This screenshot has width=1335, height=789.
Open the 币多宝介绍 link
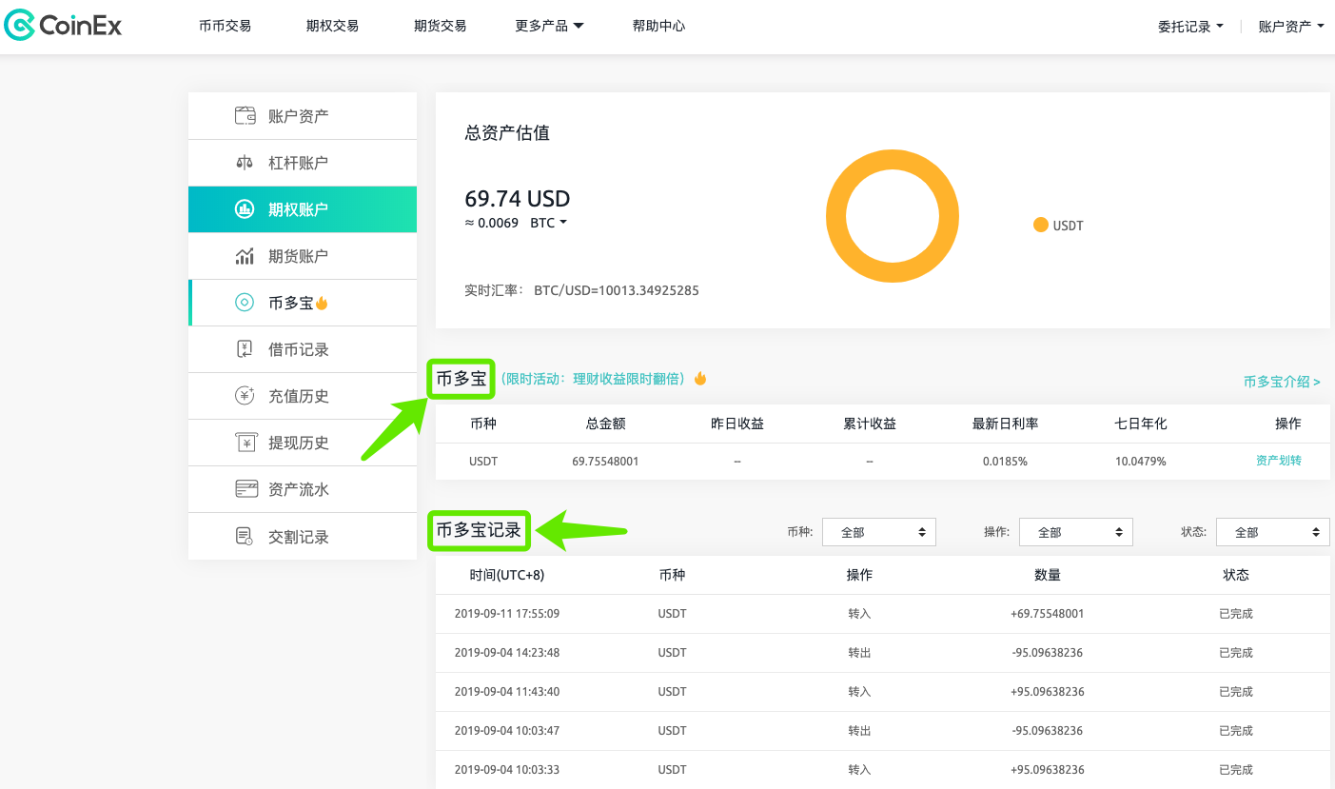1282,381
